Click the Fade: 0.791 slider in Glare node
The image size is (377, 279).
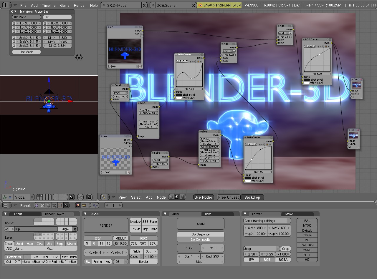pyautogui.click(x=209, y=161)
